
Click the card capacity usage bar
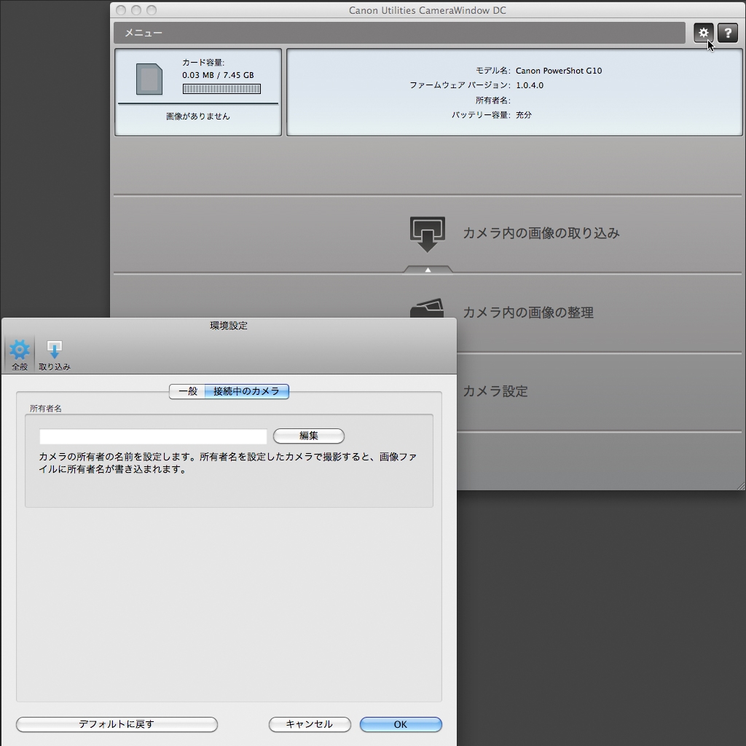pos(221,89)
